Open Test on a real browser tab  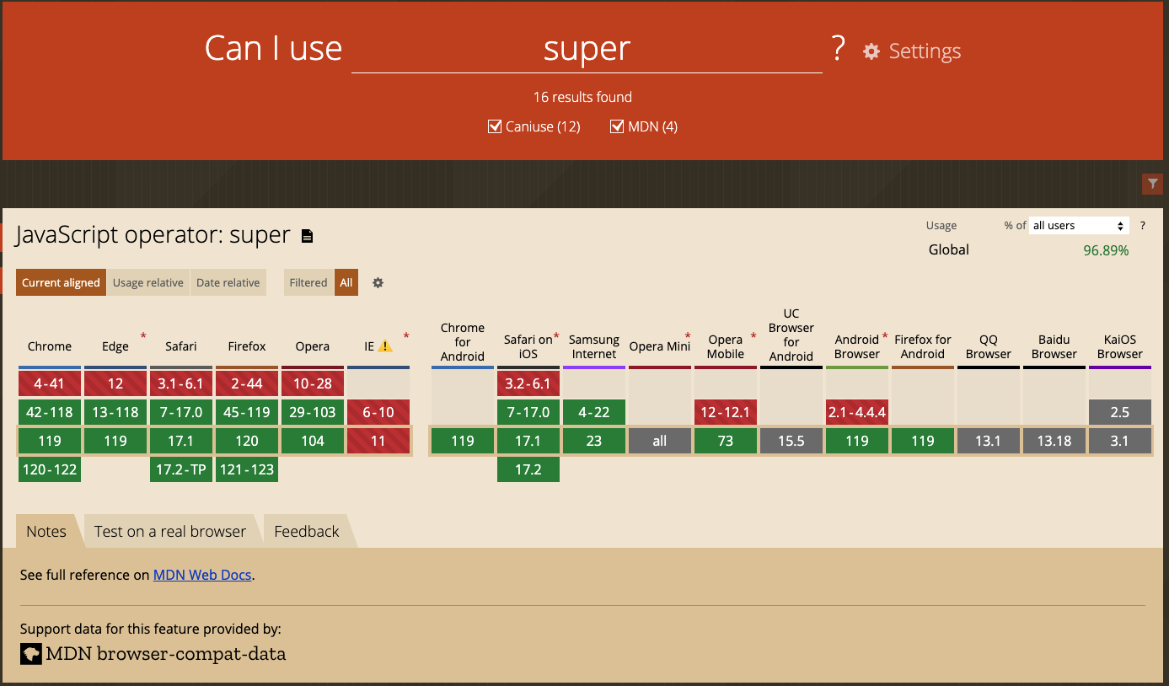[170, 532]
